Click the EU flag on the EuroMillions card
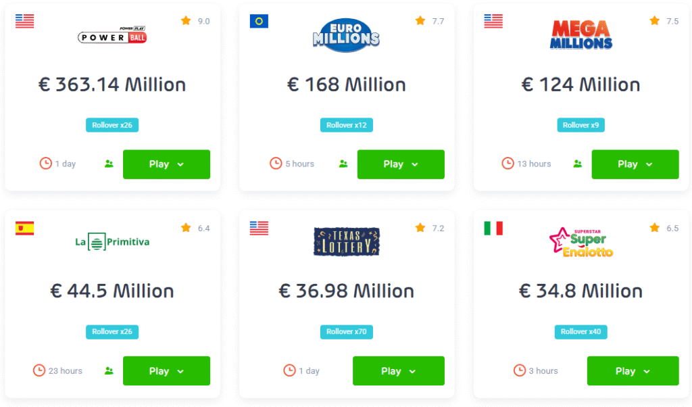This screenshot has width=692, height=407. (x=258, y=21)
